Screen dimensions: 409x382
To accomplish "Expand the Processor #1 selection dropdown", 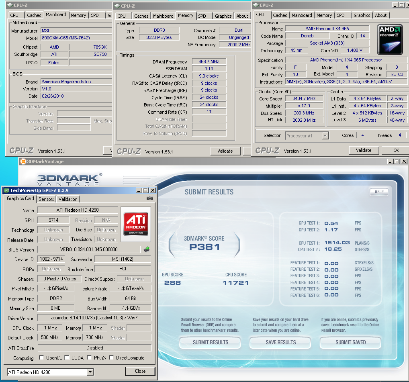I will point(325,136).
